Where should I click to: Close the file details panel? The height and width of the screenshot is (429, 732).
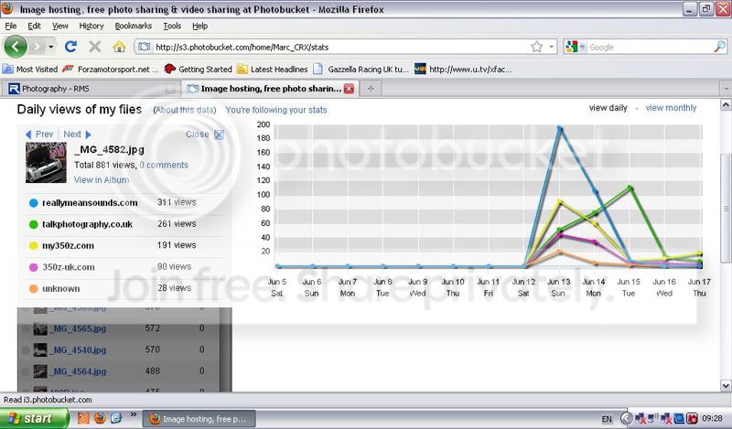coord(219,134)
